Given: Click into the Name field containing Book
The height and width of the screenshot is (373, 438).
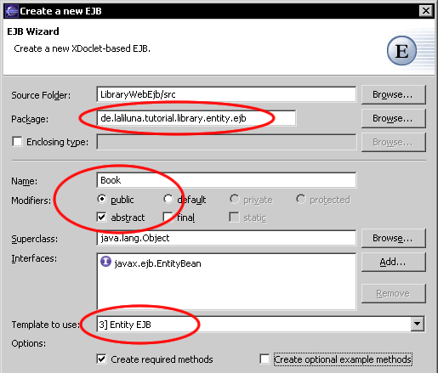Looking at the screenshot, I should (226, 180).
